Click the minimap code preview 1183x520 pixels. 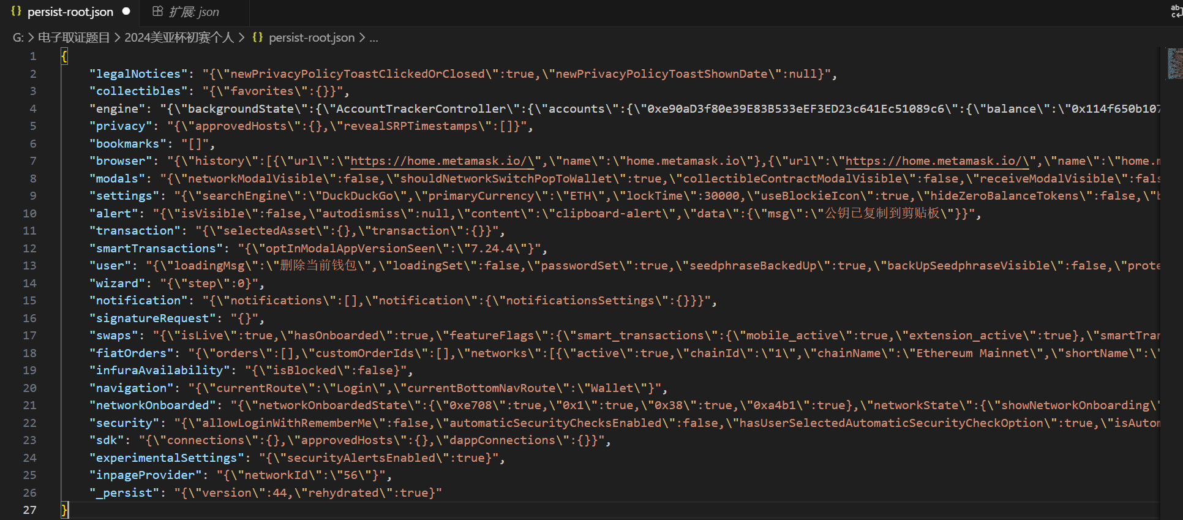[x=1174, y=64]
